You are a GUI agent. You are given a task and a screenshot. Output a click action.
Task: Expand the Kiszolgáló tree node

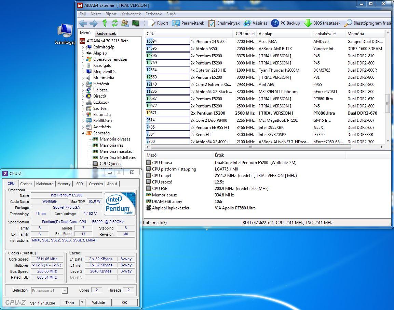(x=83, y=66)
